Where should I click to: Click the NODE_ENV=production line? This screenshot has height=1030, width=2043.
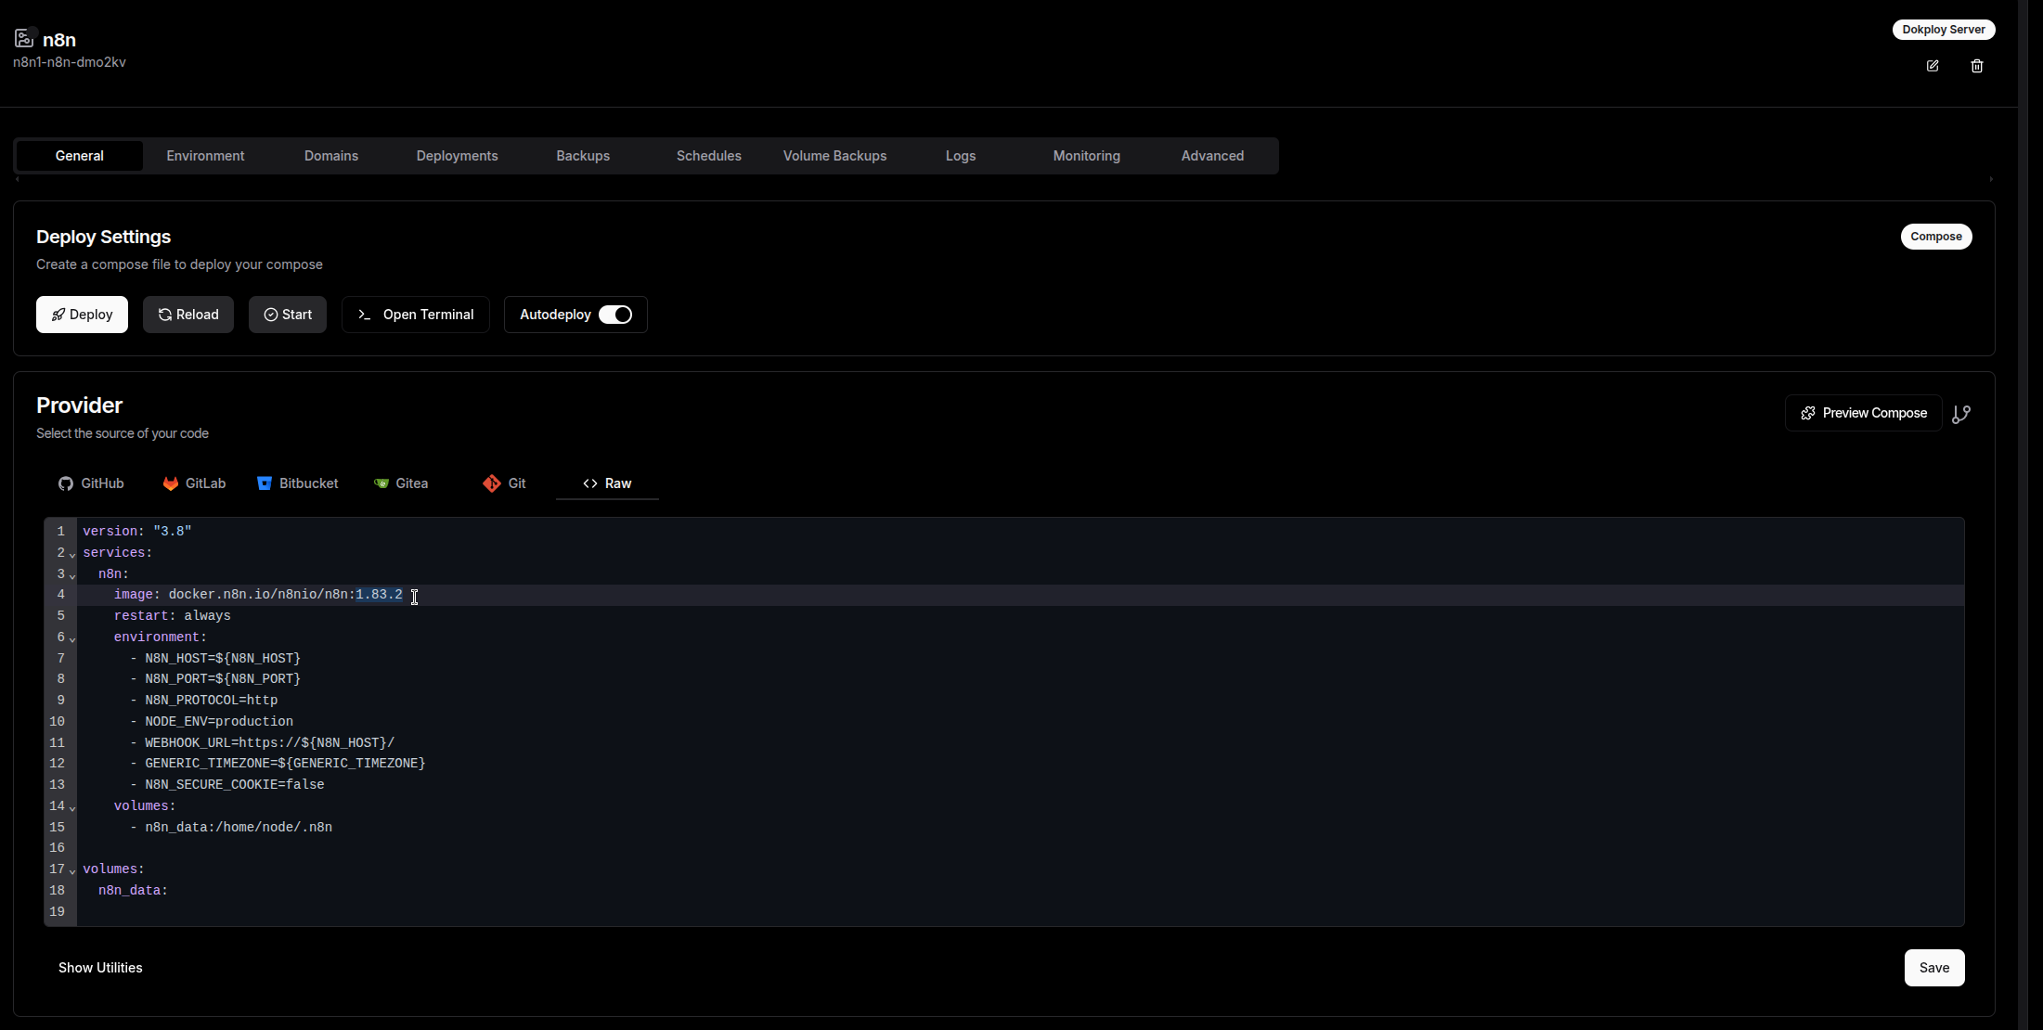(1020, 722)
